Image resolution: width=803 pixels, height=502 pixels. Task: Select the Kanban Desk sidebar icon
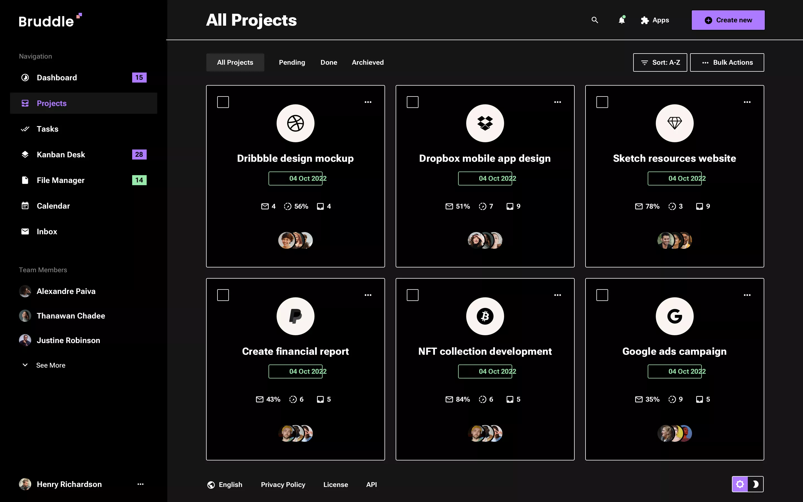pyautogui.click(x=25, y=154)
